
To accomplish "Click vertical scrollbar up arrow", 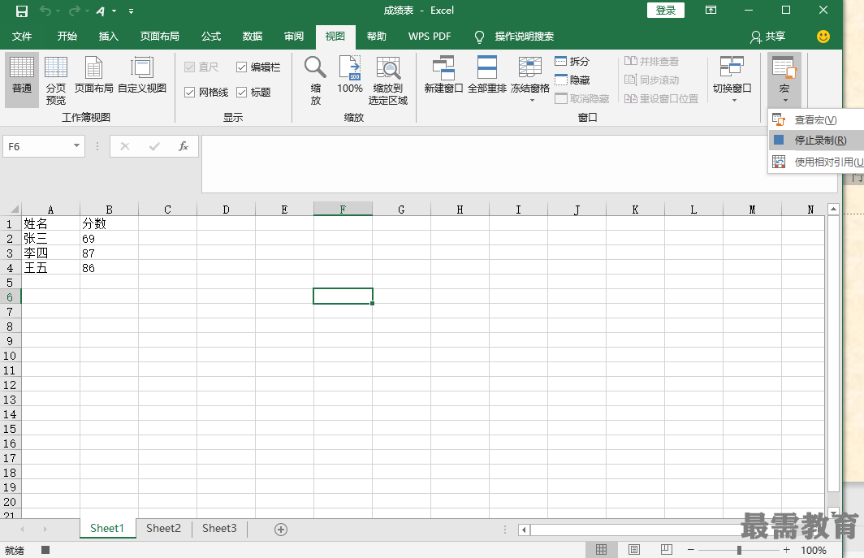I will pos(833,209).
